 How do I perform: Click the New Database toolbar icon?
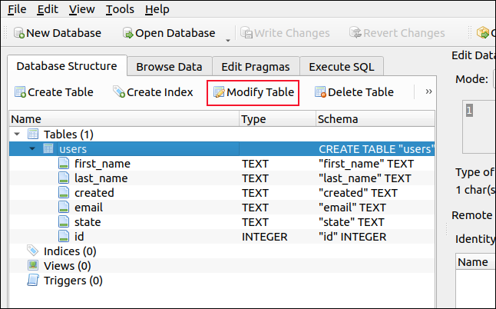[18, 33]
